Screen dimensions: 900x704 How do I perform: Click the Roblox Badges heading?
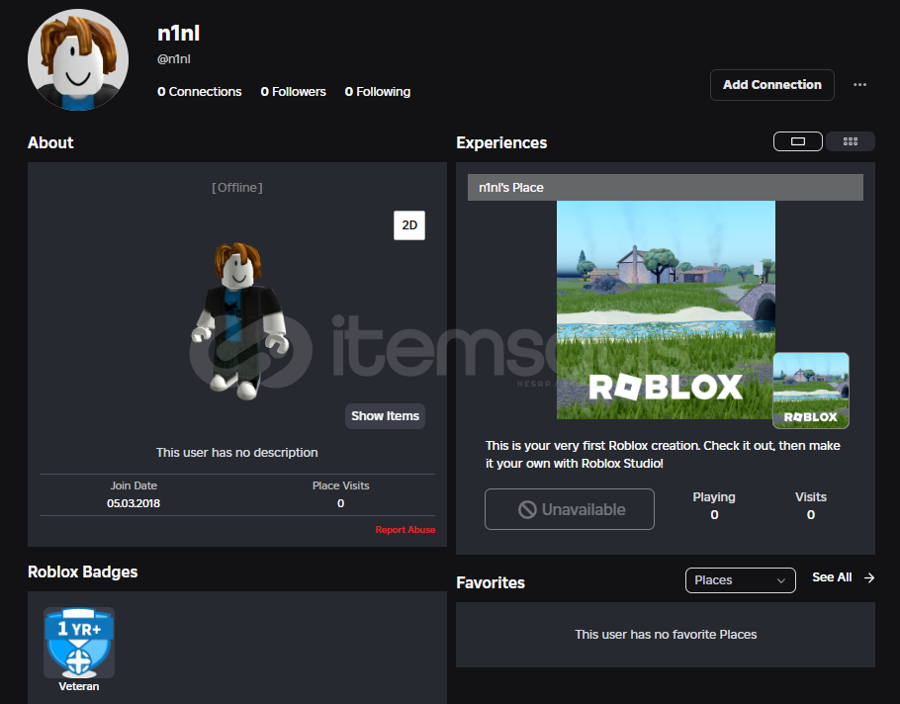point(83,572)
